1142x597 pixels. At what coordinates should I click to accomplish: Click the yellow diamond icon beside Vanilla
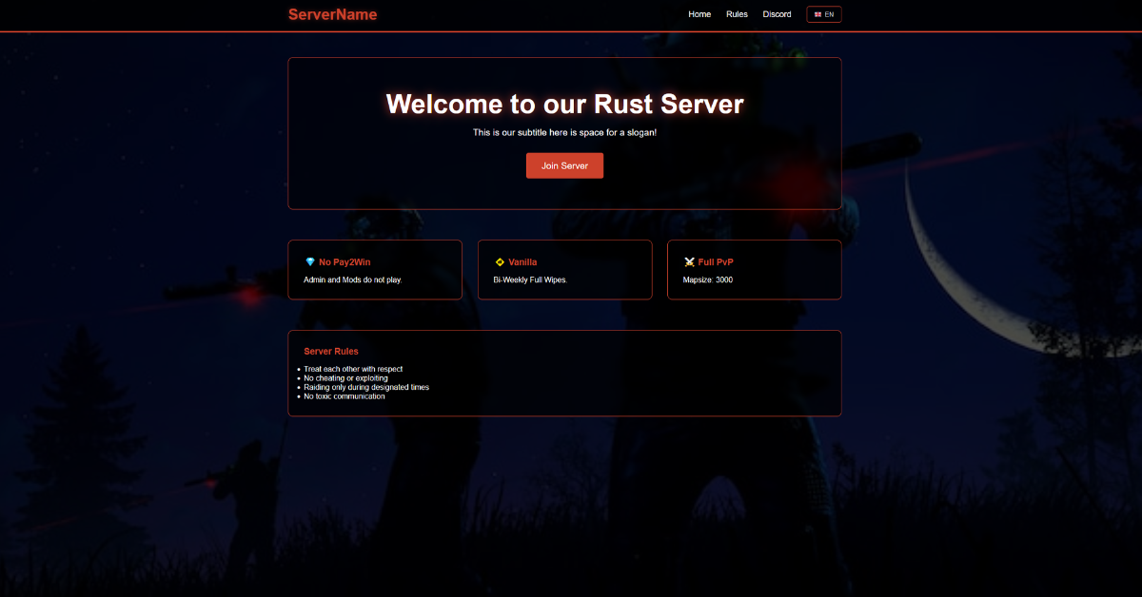pos(500,261)
